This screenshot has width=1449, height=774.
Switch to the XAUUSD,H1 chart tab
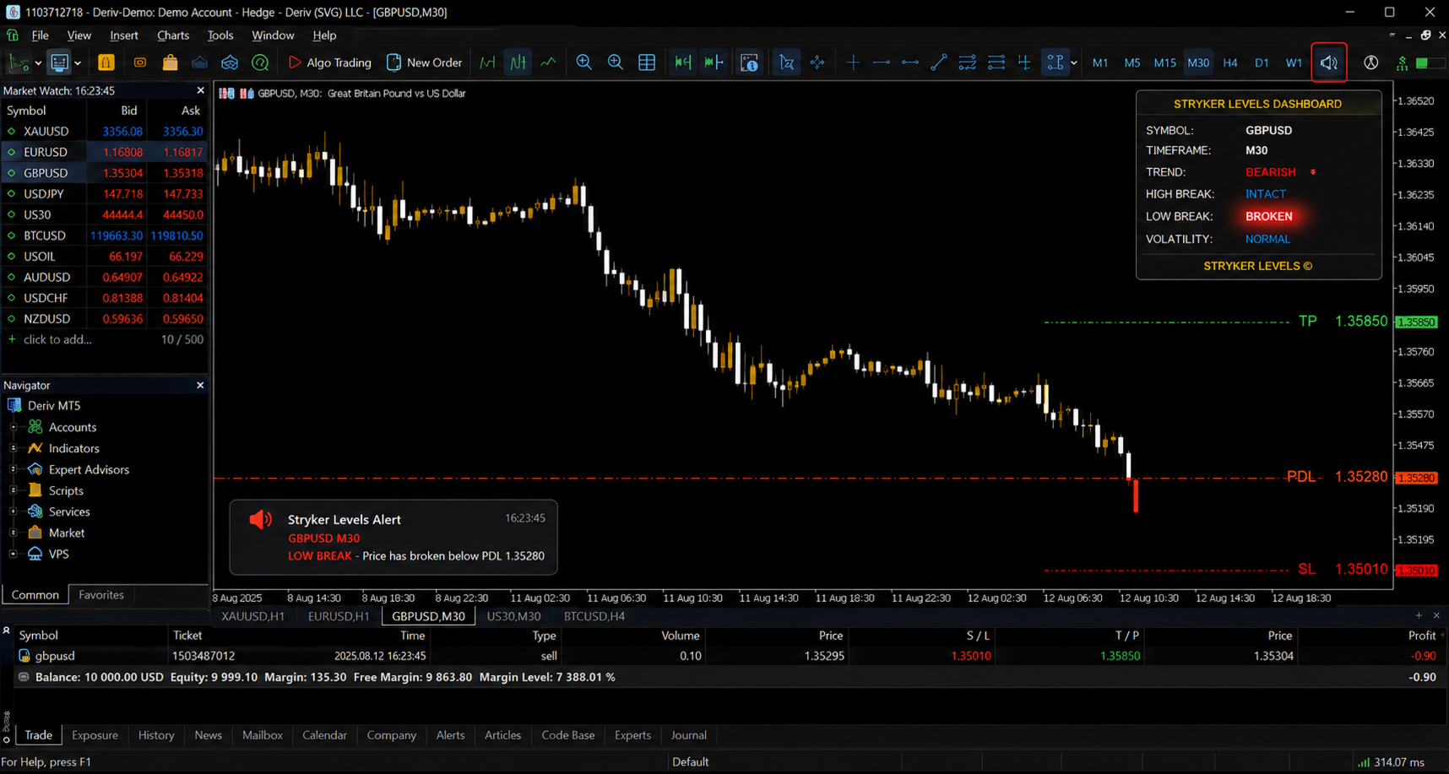pyautogui.click(x=252, y=616)
